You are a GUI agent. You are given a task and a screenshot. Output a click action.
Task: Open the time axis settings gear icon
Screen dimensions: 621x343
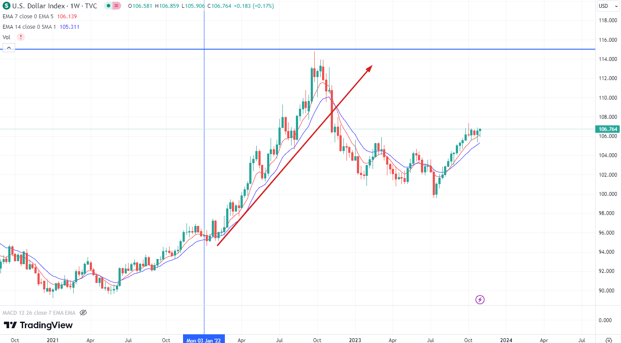(609, 340)
